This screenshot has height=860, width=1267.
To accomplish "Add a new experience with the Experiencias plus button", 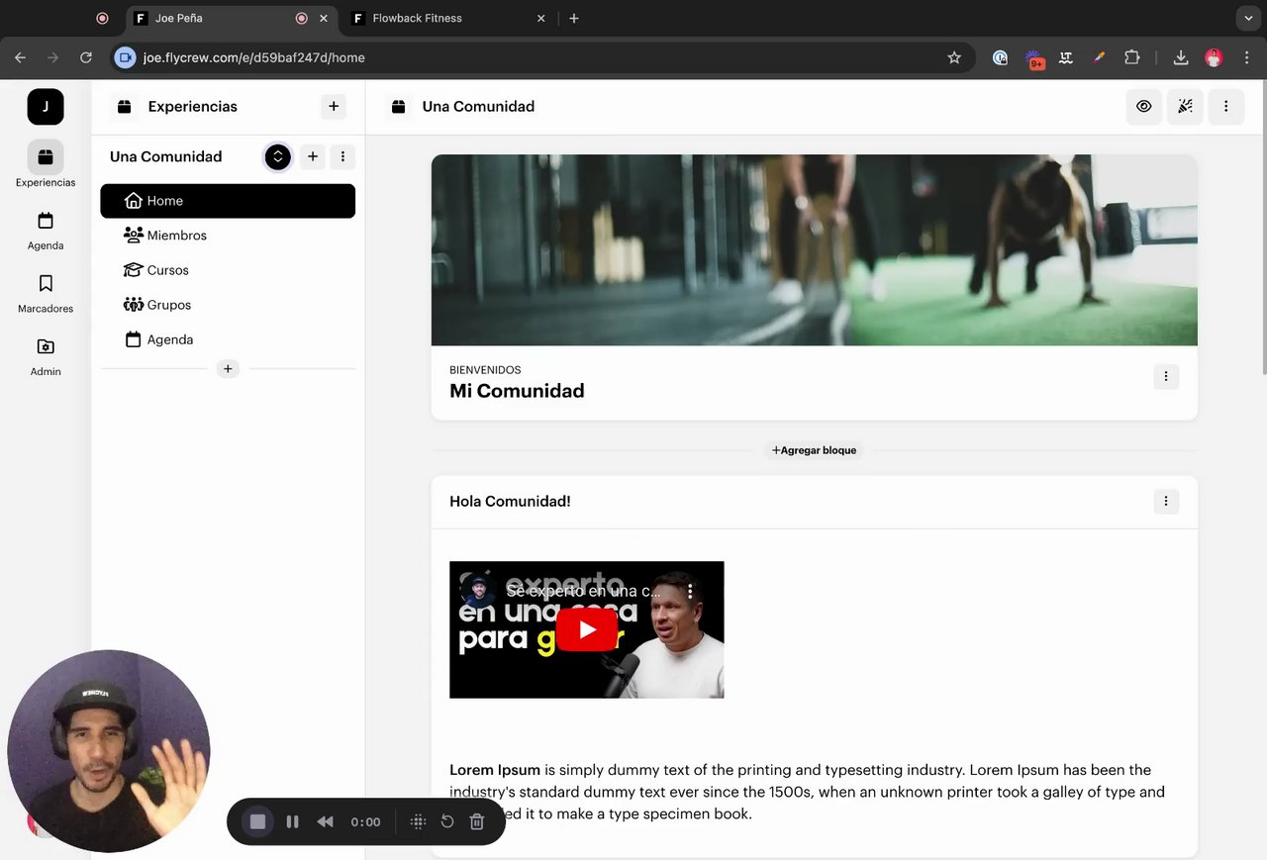I will point(334,107).
